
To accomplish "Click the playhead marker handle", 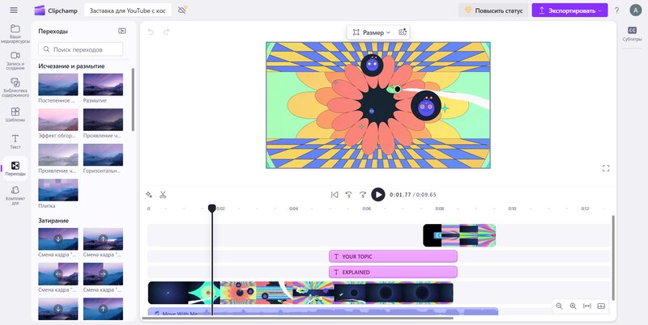I will pos(211,209).
